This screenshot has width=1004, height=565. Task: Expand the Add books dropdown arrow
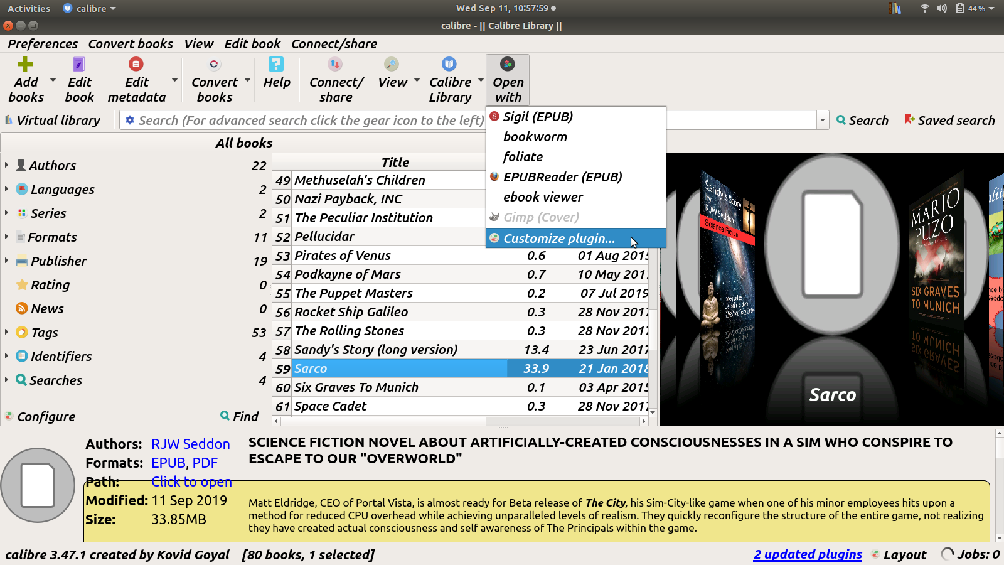53,80
